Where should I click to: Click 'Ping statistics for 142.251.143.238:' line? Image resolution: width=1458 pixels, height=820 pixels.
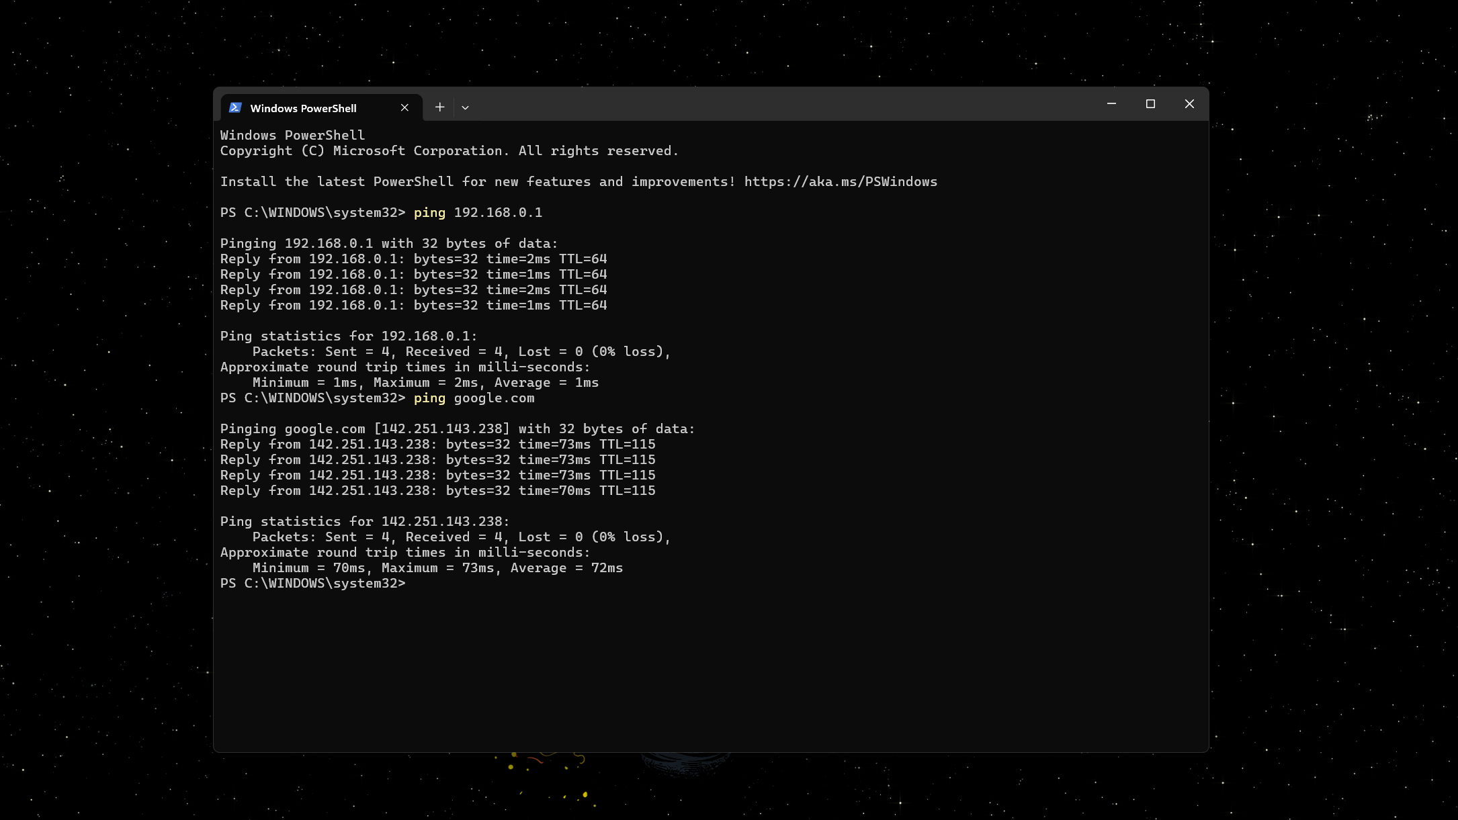(365, 521)
